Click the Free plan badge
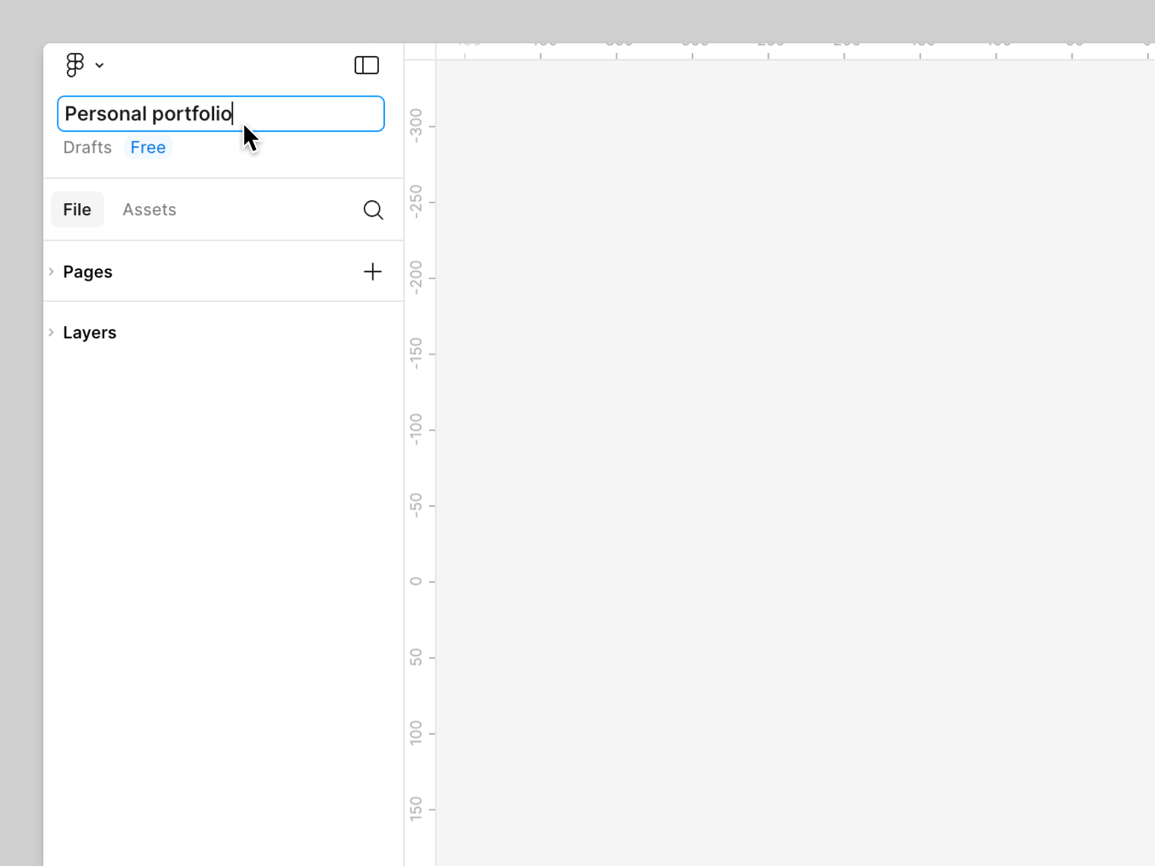Viewport: 1155px width, 866px height. [148, 147]
